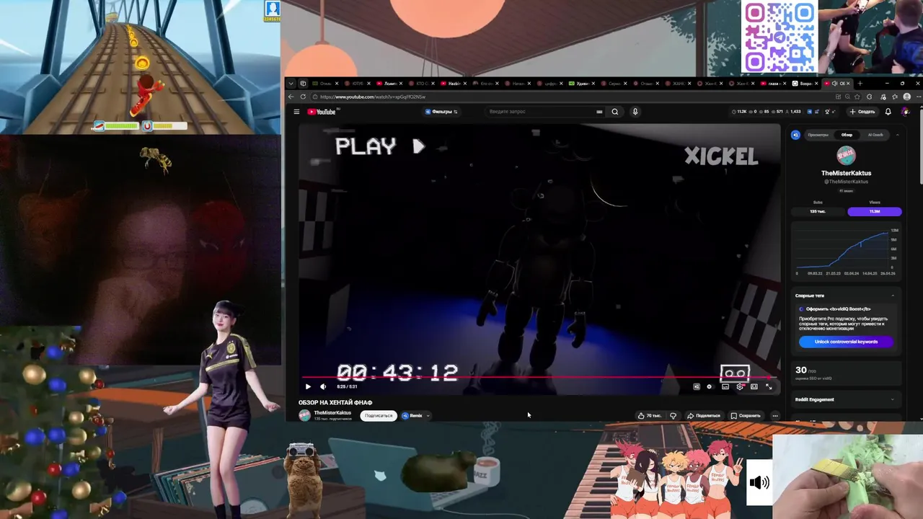
Task: Click Сохранить save button
Action: pos(746,415)
